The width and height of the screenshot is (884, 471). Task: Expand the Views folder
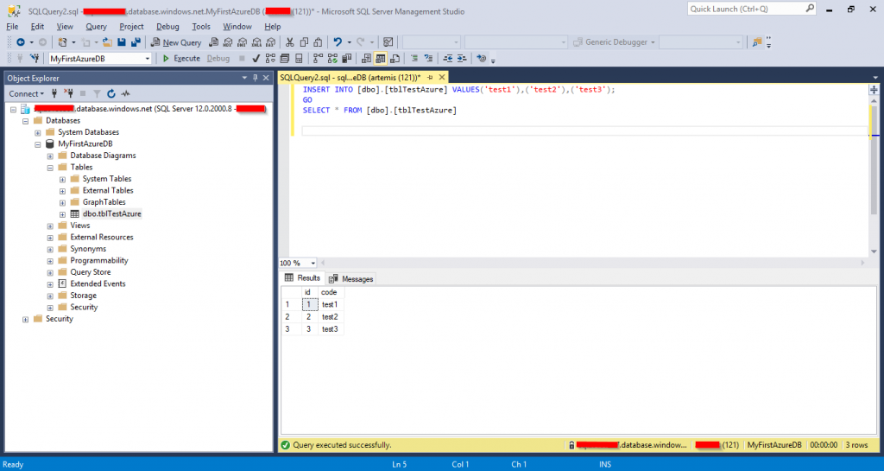coord(50,226)
